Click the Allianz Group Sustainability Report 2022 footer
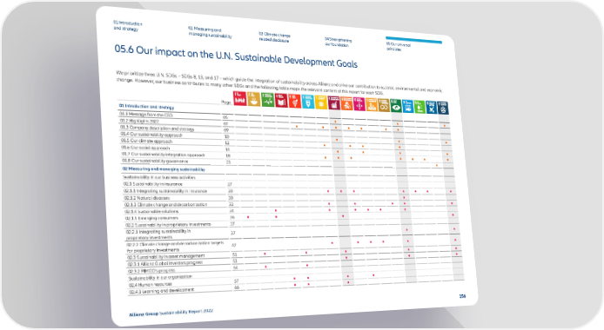The image size is (604, 330). [x=171, y=313]
